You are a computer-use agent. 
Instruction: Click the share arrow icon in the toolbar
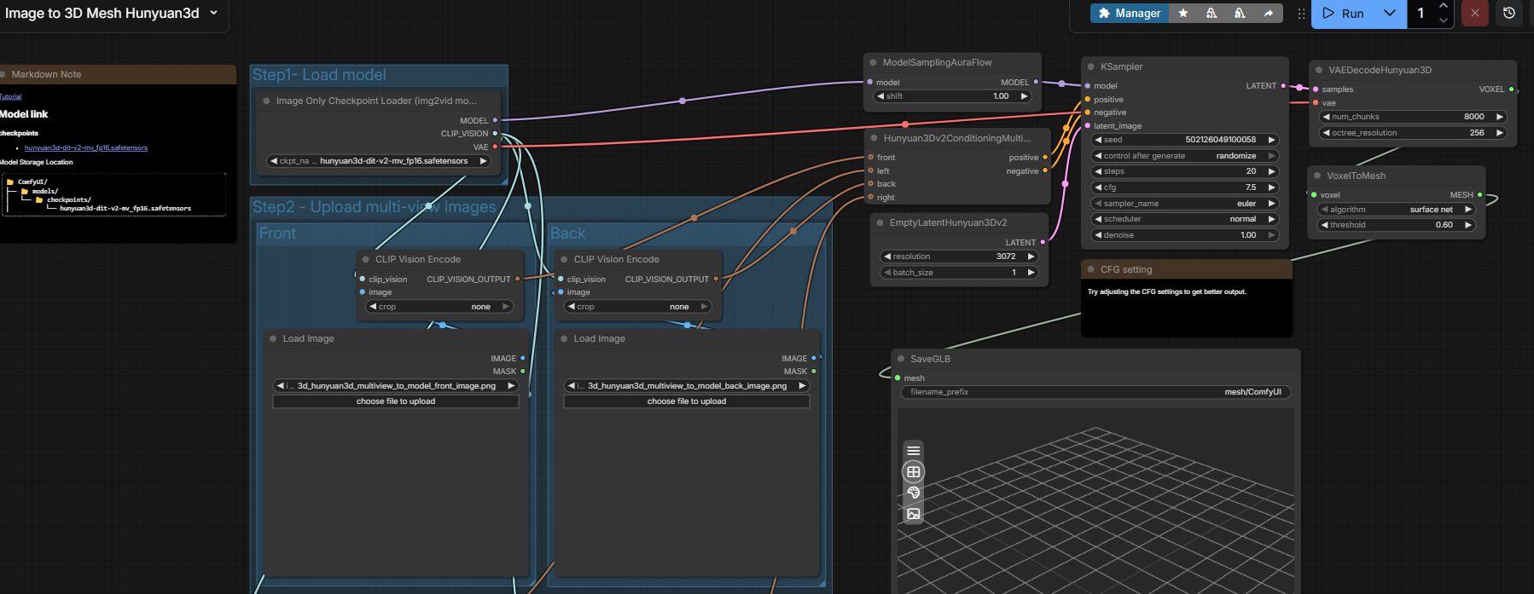pos(1269,13)
